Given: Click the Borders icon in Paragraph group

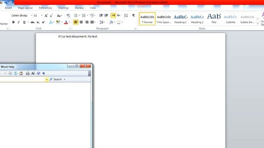Looking at the screenshot, I should point(119,22).
